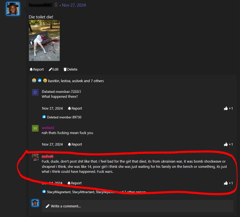Image resolution: width=240 pixels, height=217 pixels.
Task: Click the sad face reaction emoji
Action: click(x=45, y=80)
